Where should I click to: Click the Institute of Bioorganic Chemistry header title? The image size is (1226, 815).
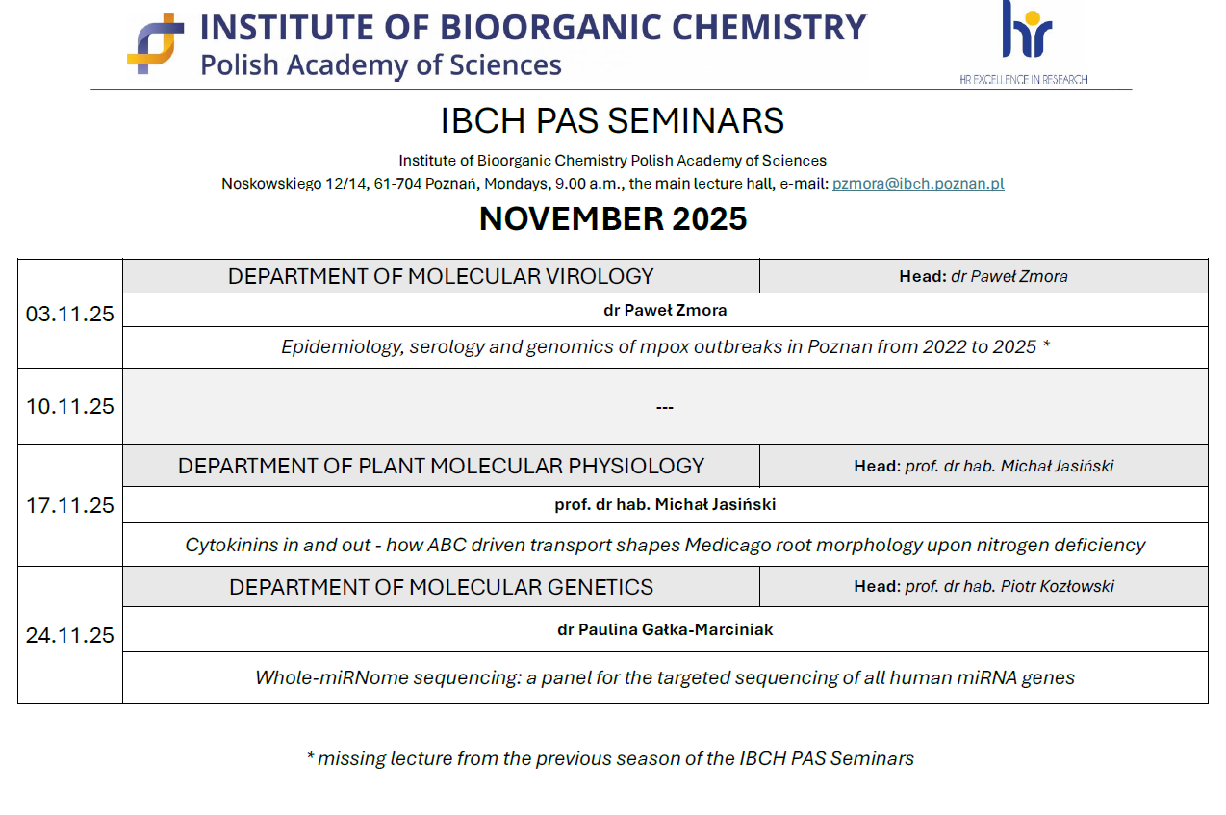pyautogui.click(x=533, y=27)
